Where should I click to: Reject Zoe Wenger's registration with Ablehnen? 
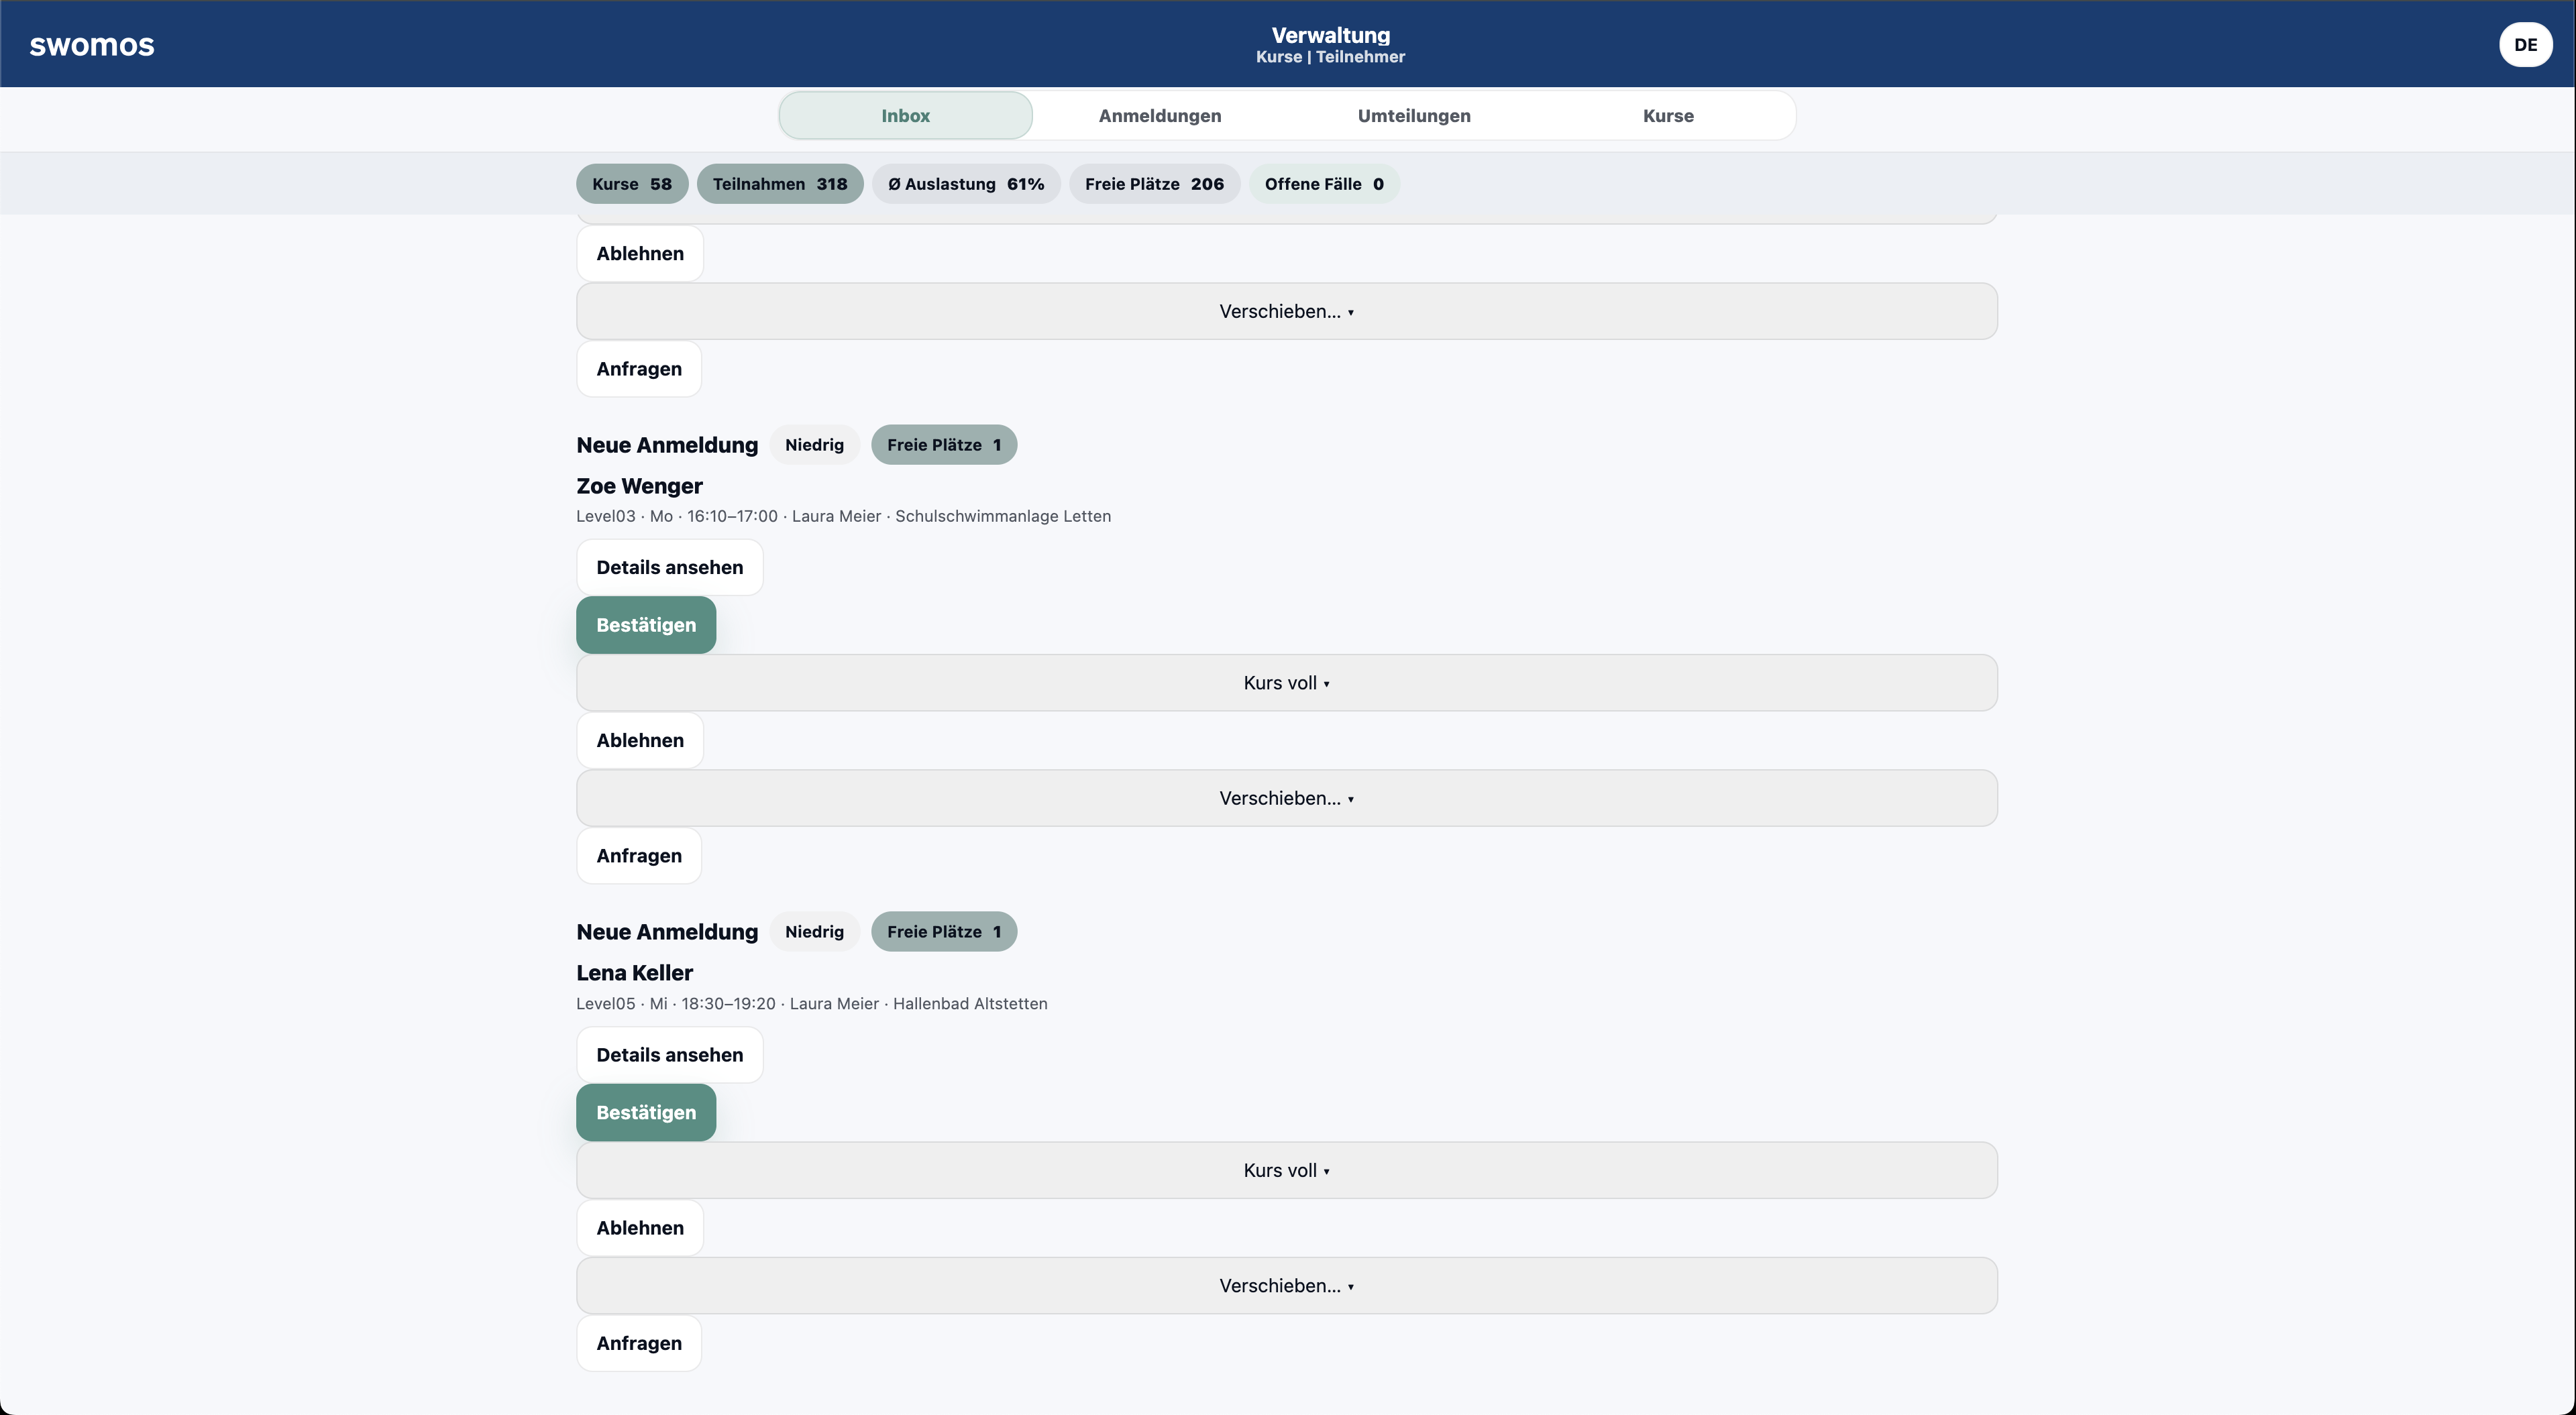click(640, 740)
